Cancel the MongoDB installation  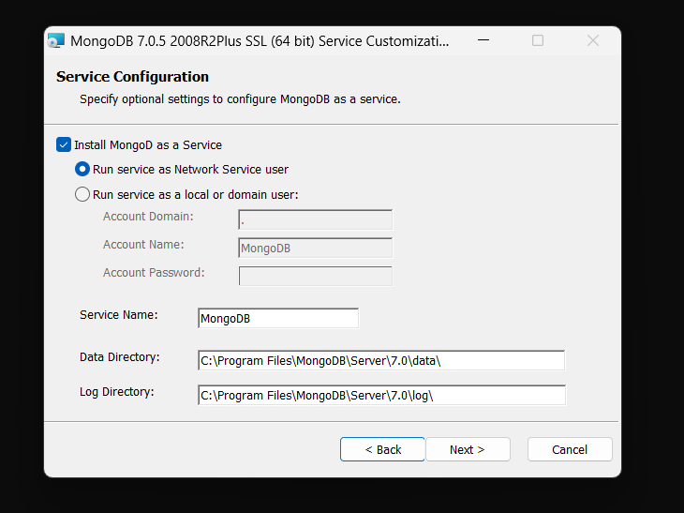(570, 449)
